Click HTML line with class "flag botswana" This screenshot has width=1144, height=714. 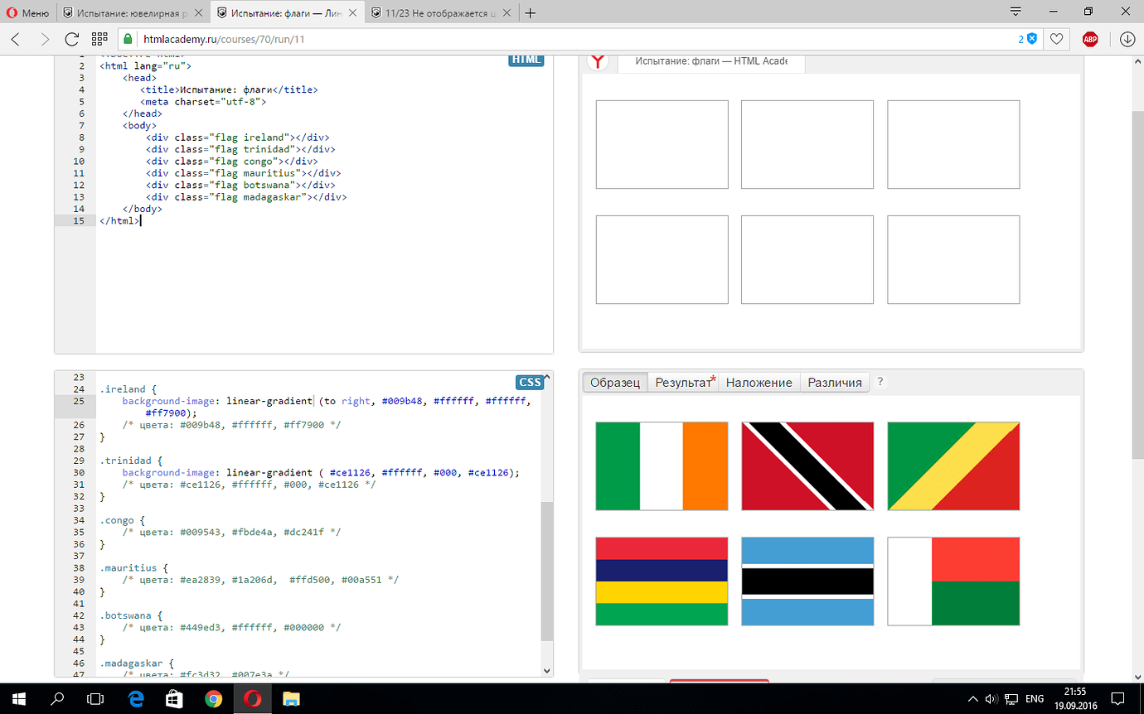(x=240, y=186)
